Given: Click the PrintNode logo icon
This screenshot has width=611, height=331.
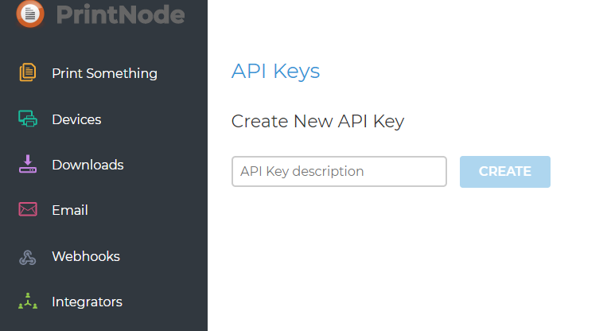Looking at the screenshot, I should [29, 14].
